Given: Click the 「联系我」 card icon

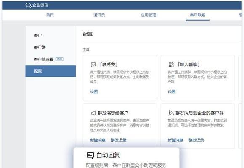Looking at the screenshot, I should tap(93, 64).
